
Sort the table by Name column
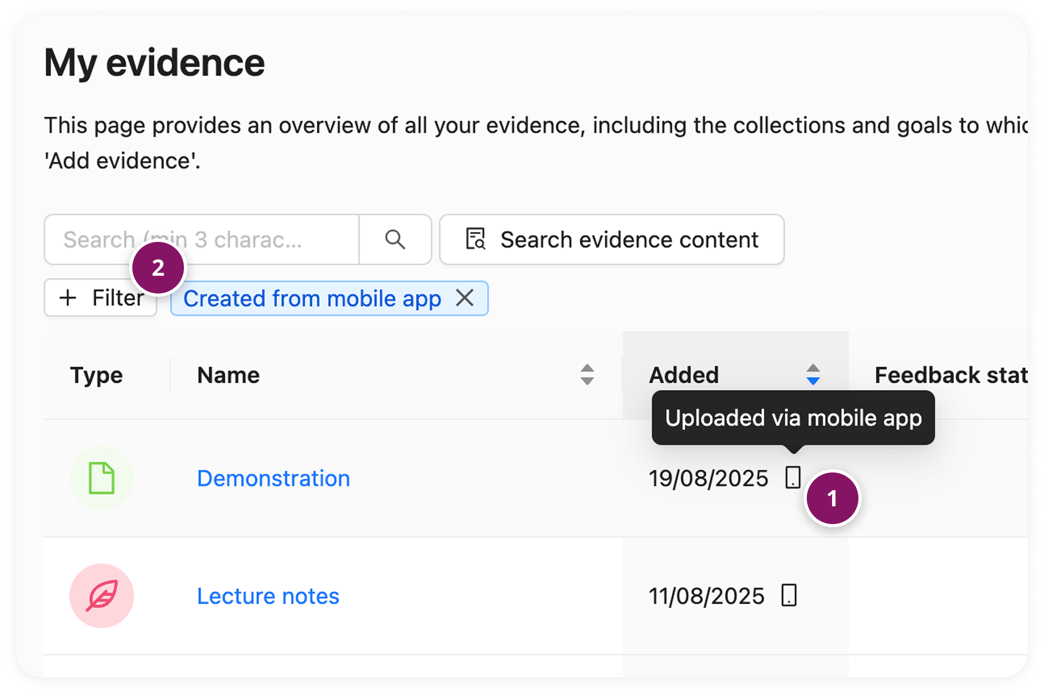click(587, 375)
